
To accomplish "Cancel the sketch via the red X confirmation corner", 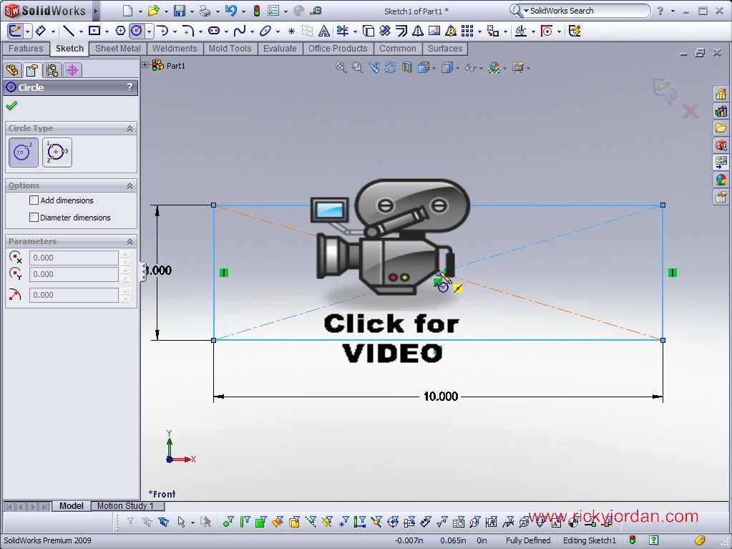I will click(689, 111).
